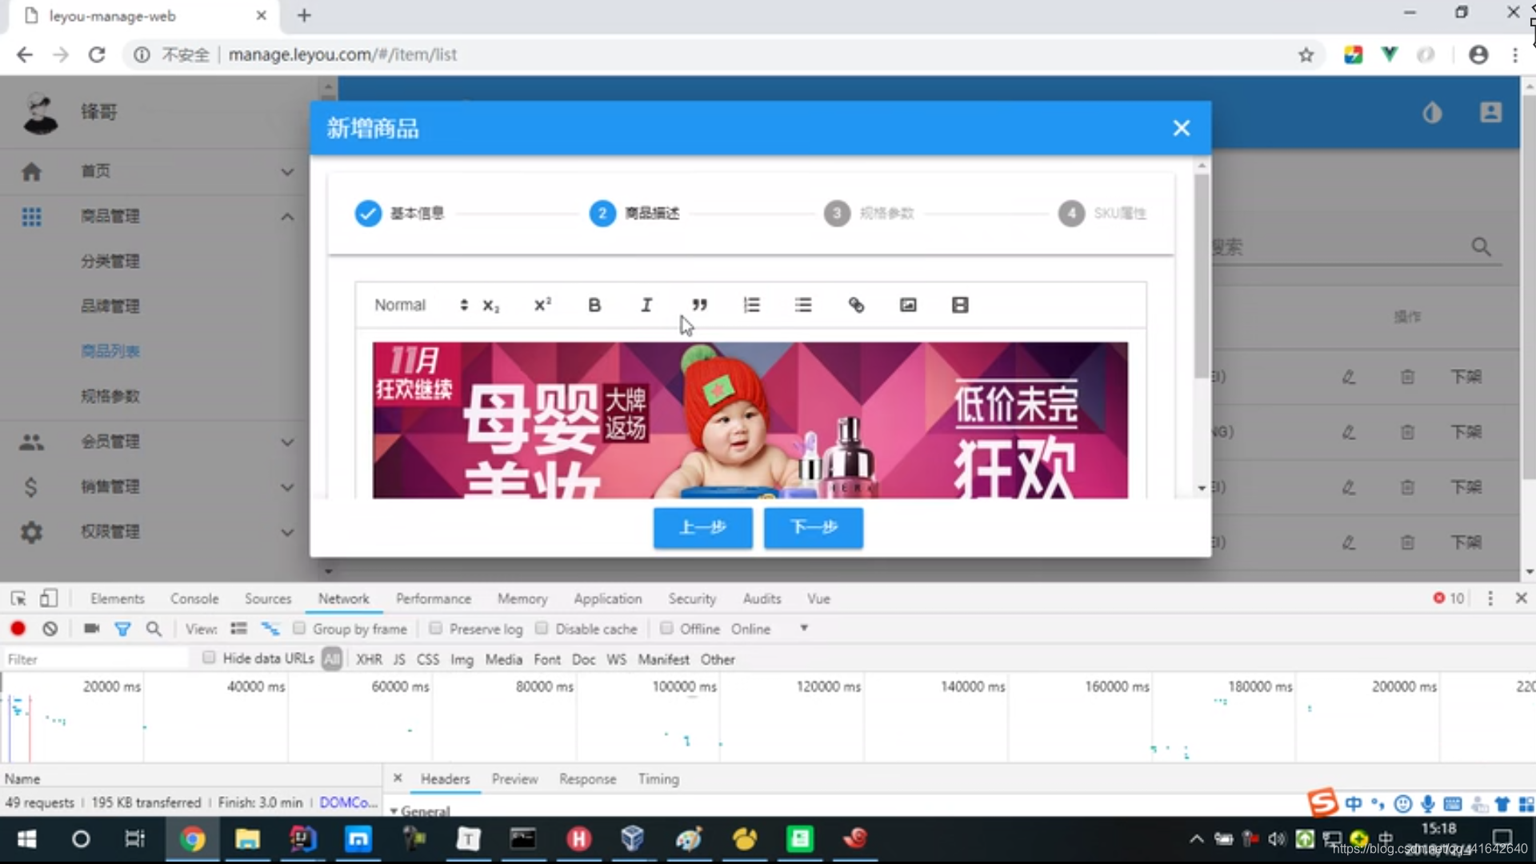The height and width of the screenshot is (864, 1536).
Task: Insert a blockquote with the quote icon
Action: pyautogui.click(x=699, y=305)
